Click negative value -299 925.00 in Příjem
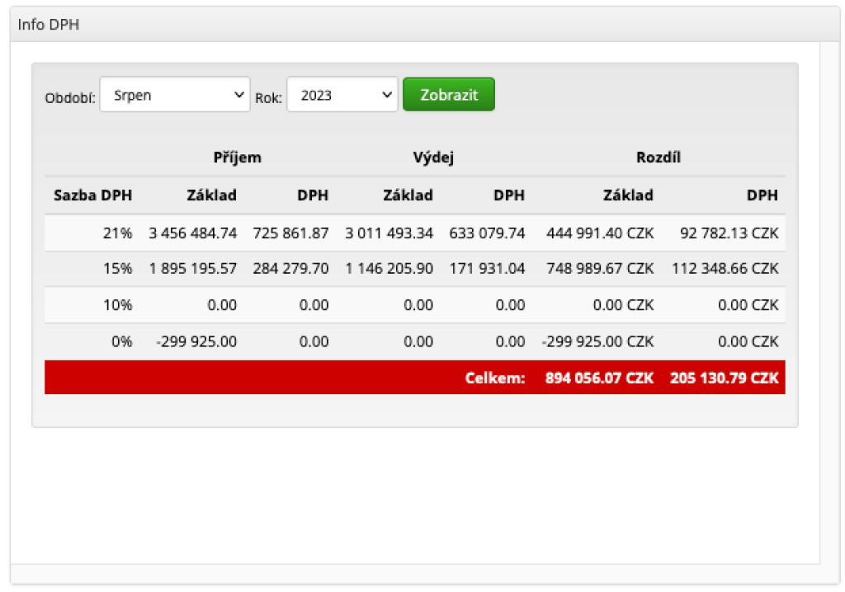845x592 pixels. [x=196, y=341]
